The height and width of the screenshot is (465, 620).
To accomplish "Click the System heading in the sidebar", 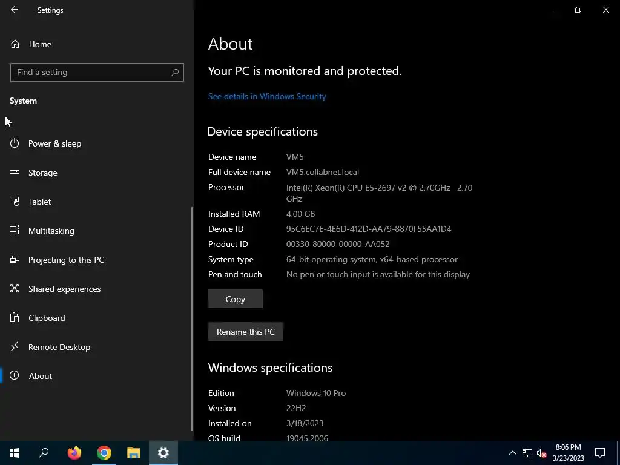I will pyautogui.click(x=24, y=101).
